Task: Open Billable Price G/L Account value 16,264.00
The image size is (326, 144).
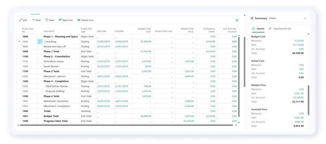Action: point(298,97)
